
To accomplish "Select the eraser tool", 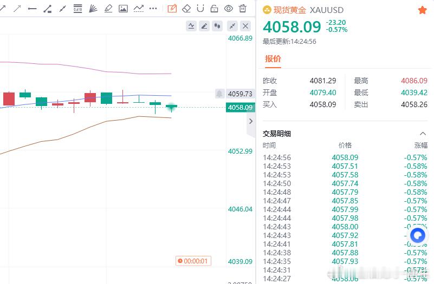I will (186, 9).
